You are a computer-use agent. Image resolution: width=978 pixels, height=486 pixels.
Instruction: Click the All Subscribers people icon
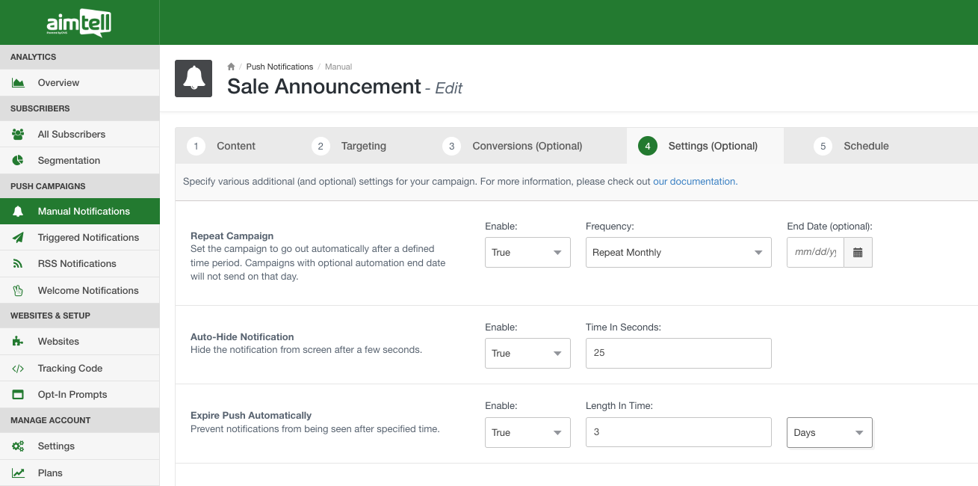pyautogui.click(x=18, y=135)
